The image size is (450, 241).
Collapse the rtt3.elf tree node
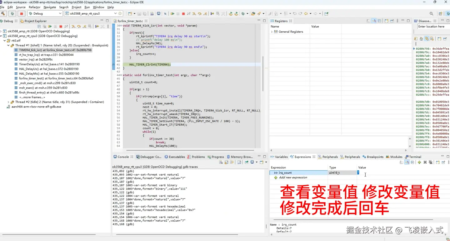(x=5, y=41)
